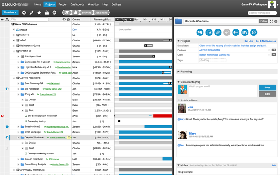The image size is (280, 175).
Task: Click the blue schedule bar for Smash-n-Grab2
Action: click(x=158, y=126)
